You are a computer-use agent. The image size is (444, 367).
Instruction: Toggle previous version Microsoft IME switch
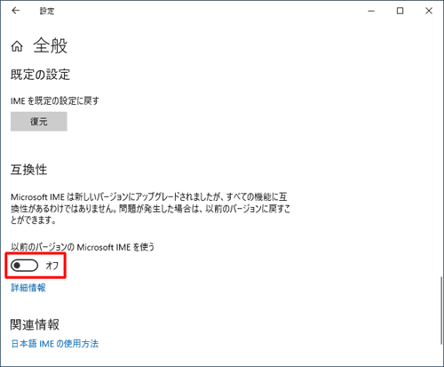tap(25, 266)
